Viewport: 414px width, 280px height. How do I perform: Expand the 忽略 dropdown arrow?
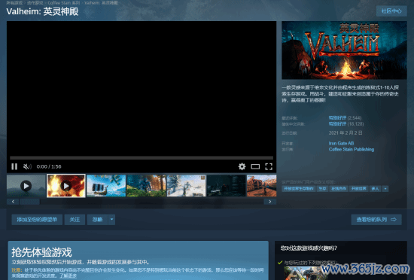pos(111,220)
